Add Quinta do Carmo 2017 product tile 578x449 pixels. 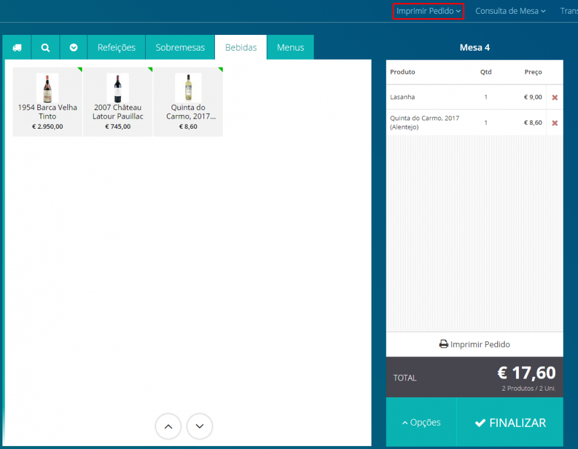coord(188,102)
